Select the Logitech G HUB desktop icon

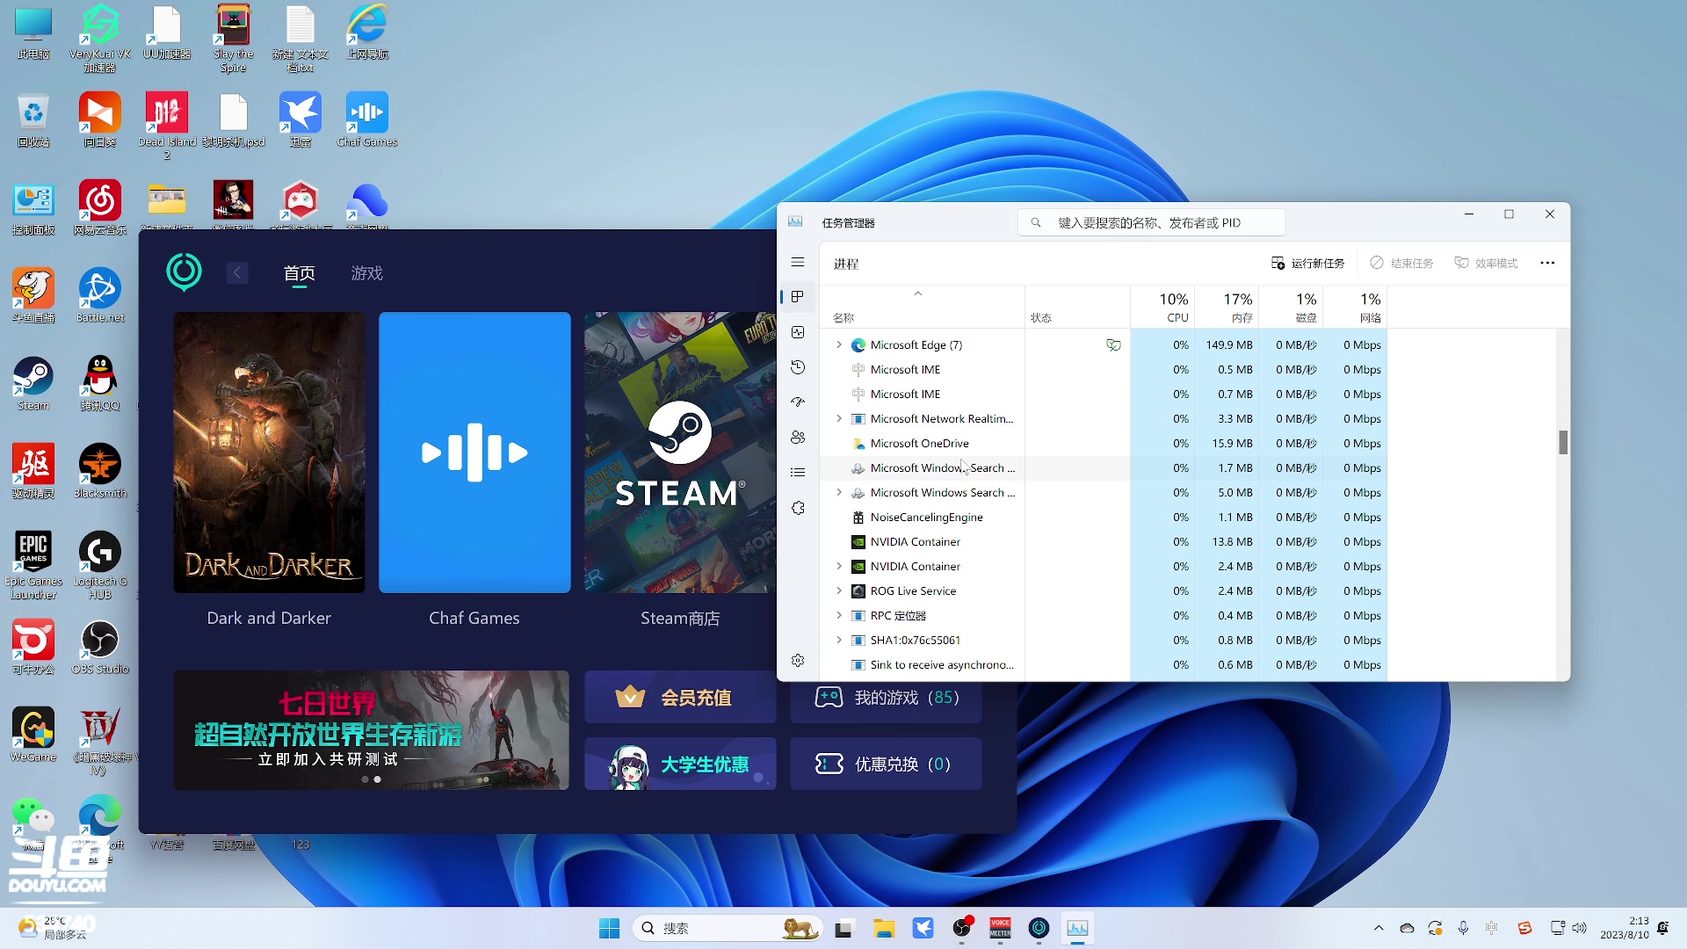(100, 566)
